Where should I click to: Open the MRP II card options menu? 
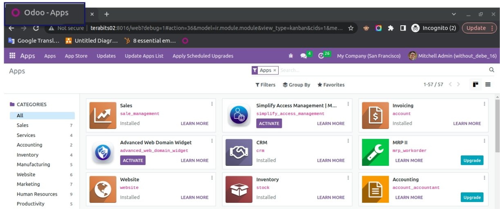point(484,141)
